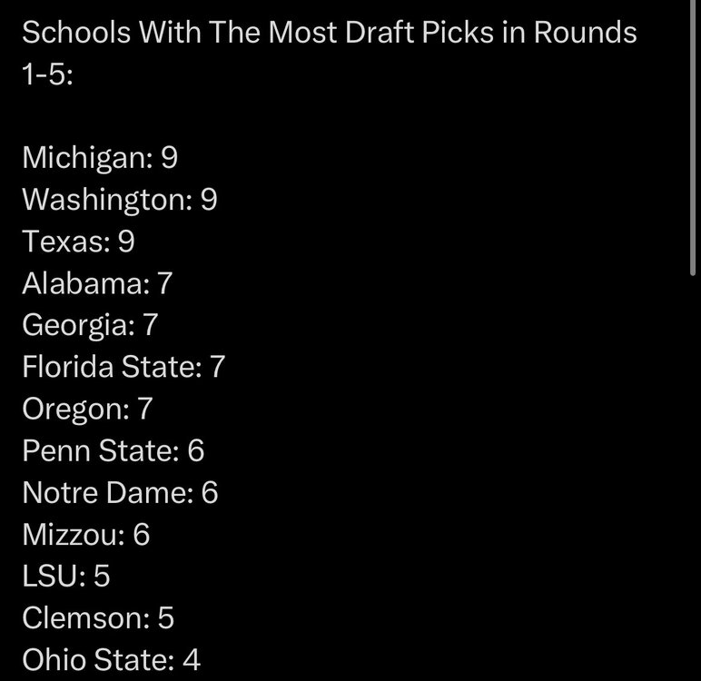The width and height of the screenshot is (701, 681).
Task: Select the Alabama: 7 entry
Action: tap(97, 283)
